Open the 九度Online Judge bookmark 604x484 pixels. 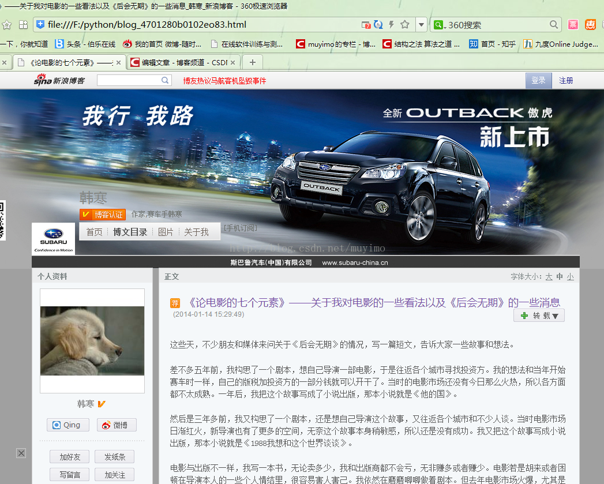(561, 44)
